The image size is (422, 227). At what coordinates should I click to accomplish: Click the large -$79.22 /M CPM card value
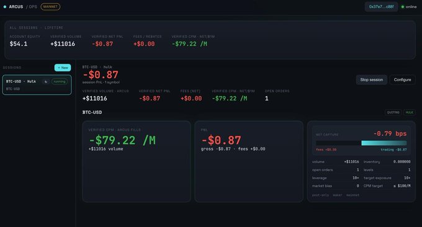(122, 140)
